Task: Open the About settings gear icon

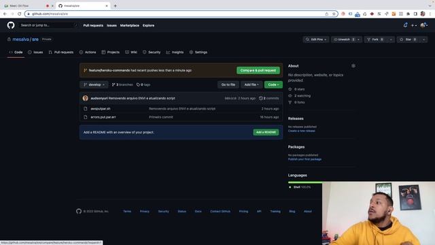Action: point(353,66)
